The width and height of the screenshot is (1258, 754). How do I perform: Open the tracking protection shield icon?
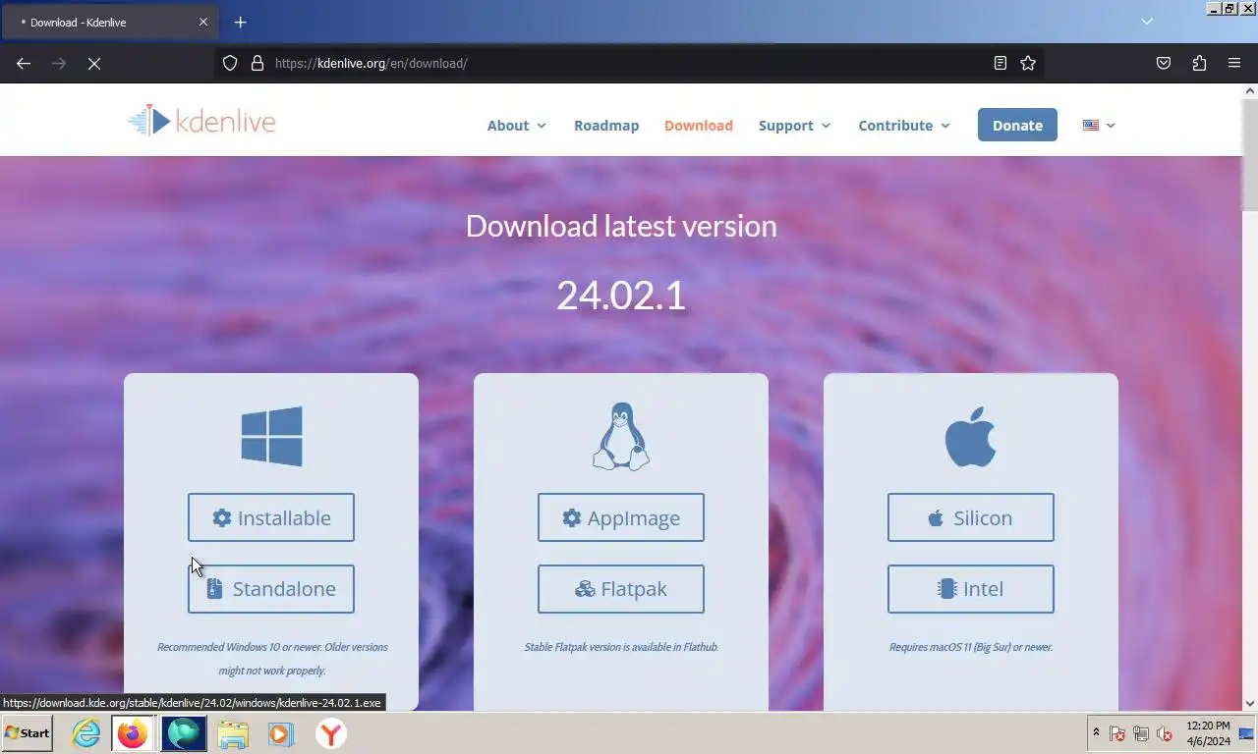pos(230,63)
